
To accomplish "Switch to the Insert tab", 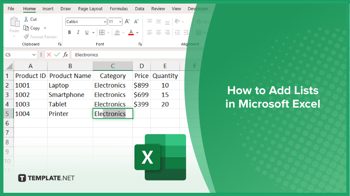I will pyautogui.click(x=48, y=9).
